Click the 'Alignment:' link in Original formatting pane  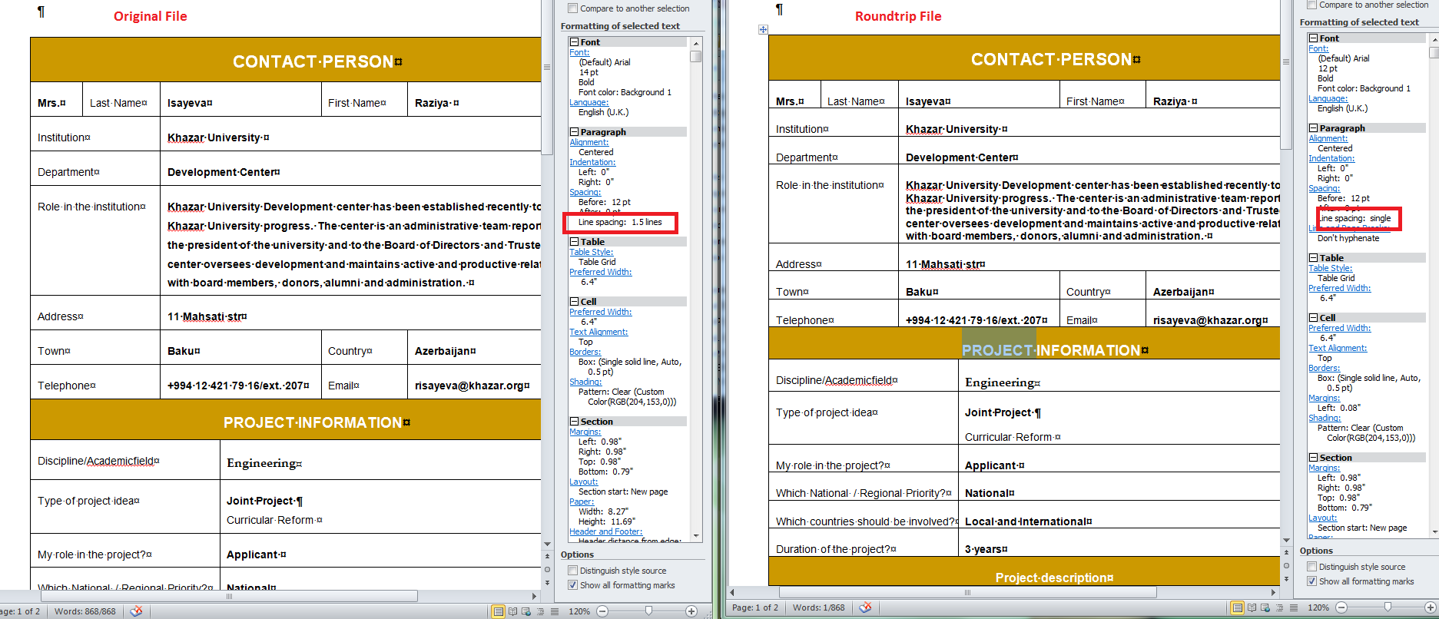(x=589, y=142)
